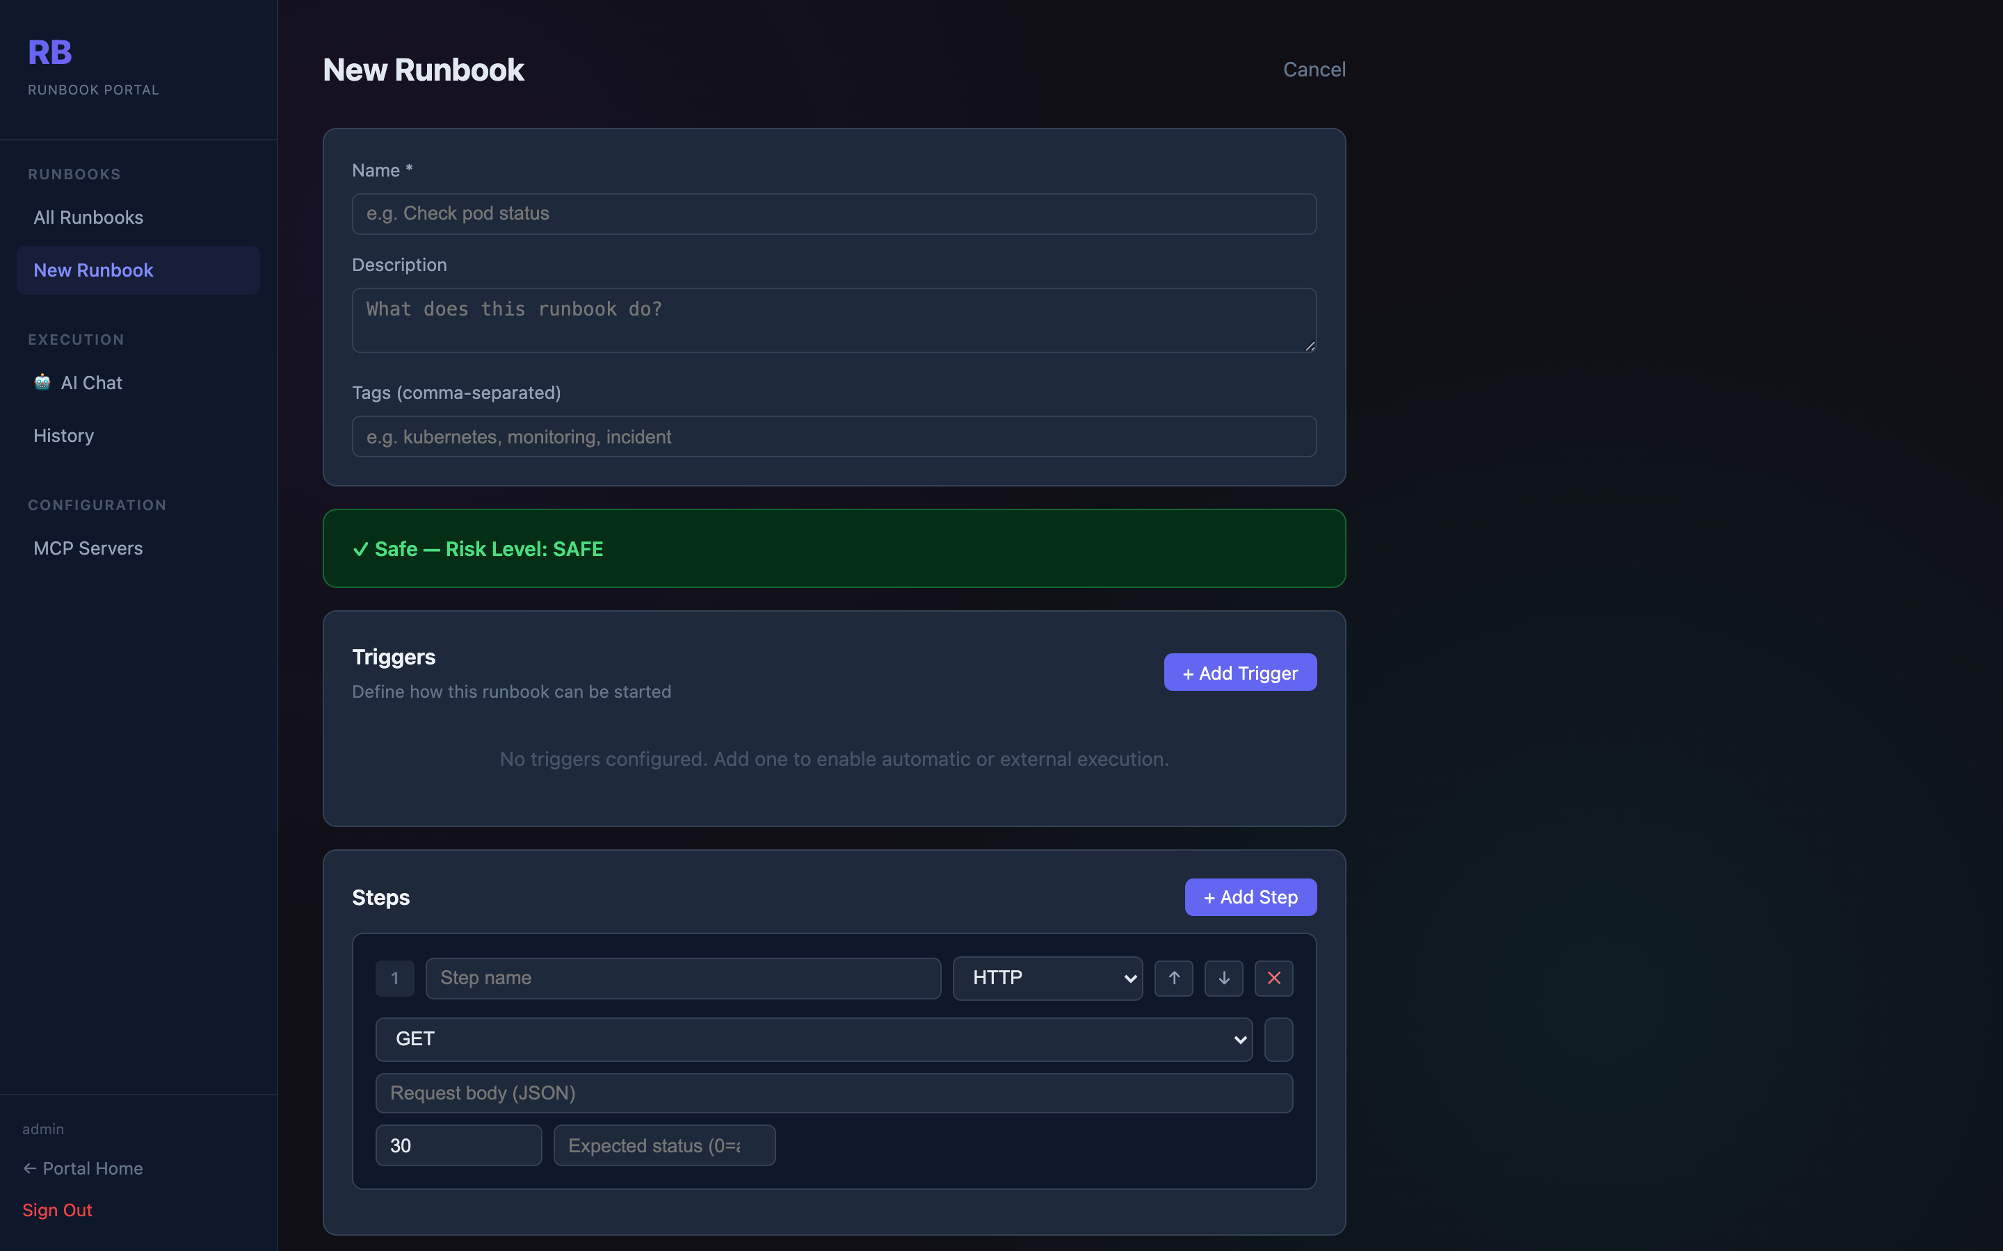Move step 1 up using the up arrow
2003x1251 pixels.
click(x=1174, y=978)
